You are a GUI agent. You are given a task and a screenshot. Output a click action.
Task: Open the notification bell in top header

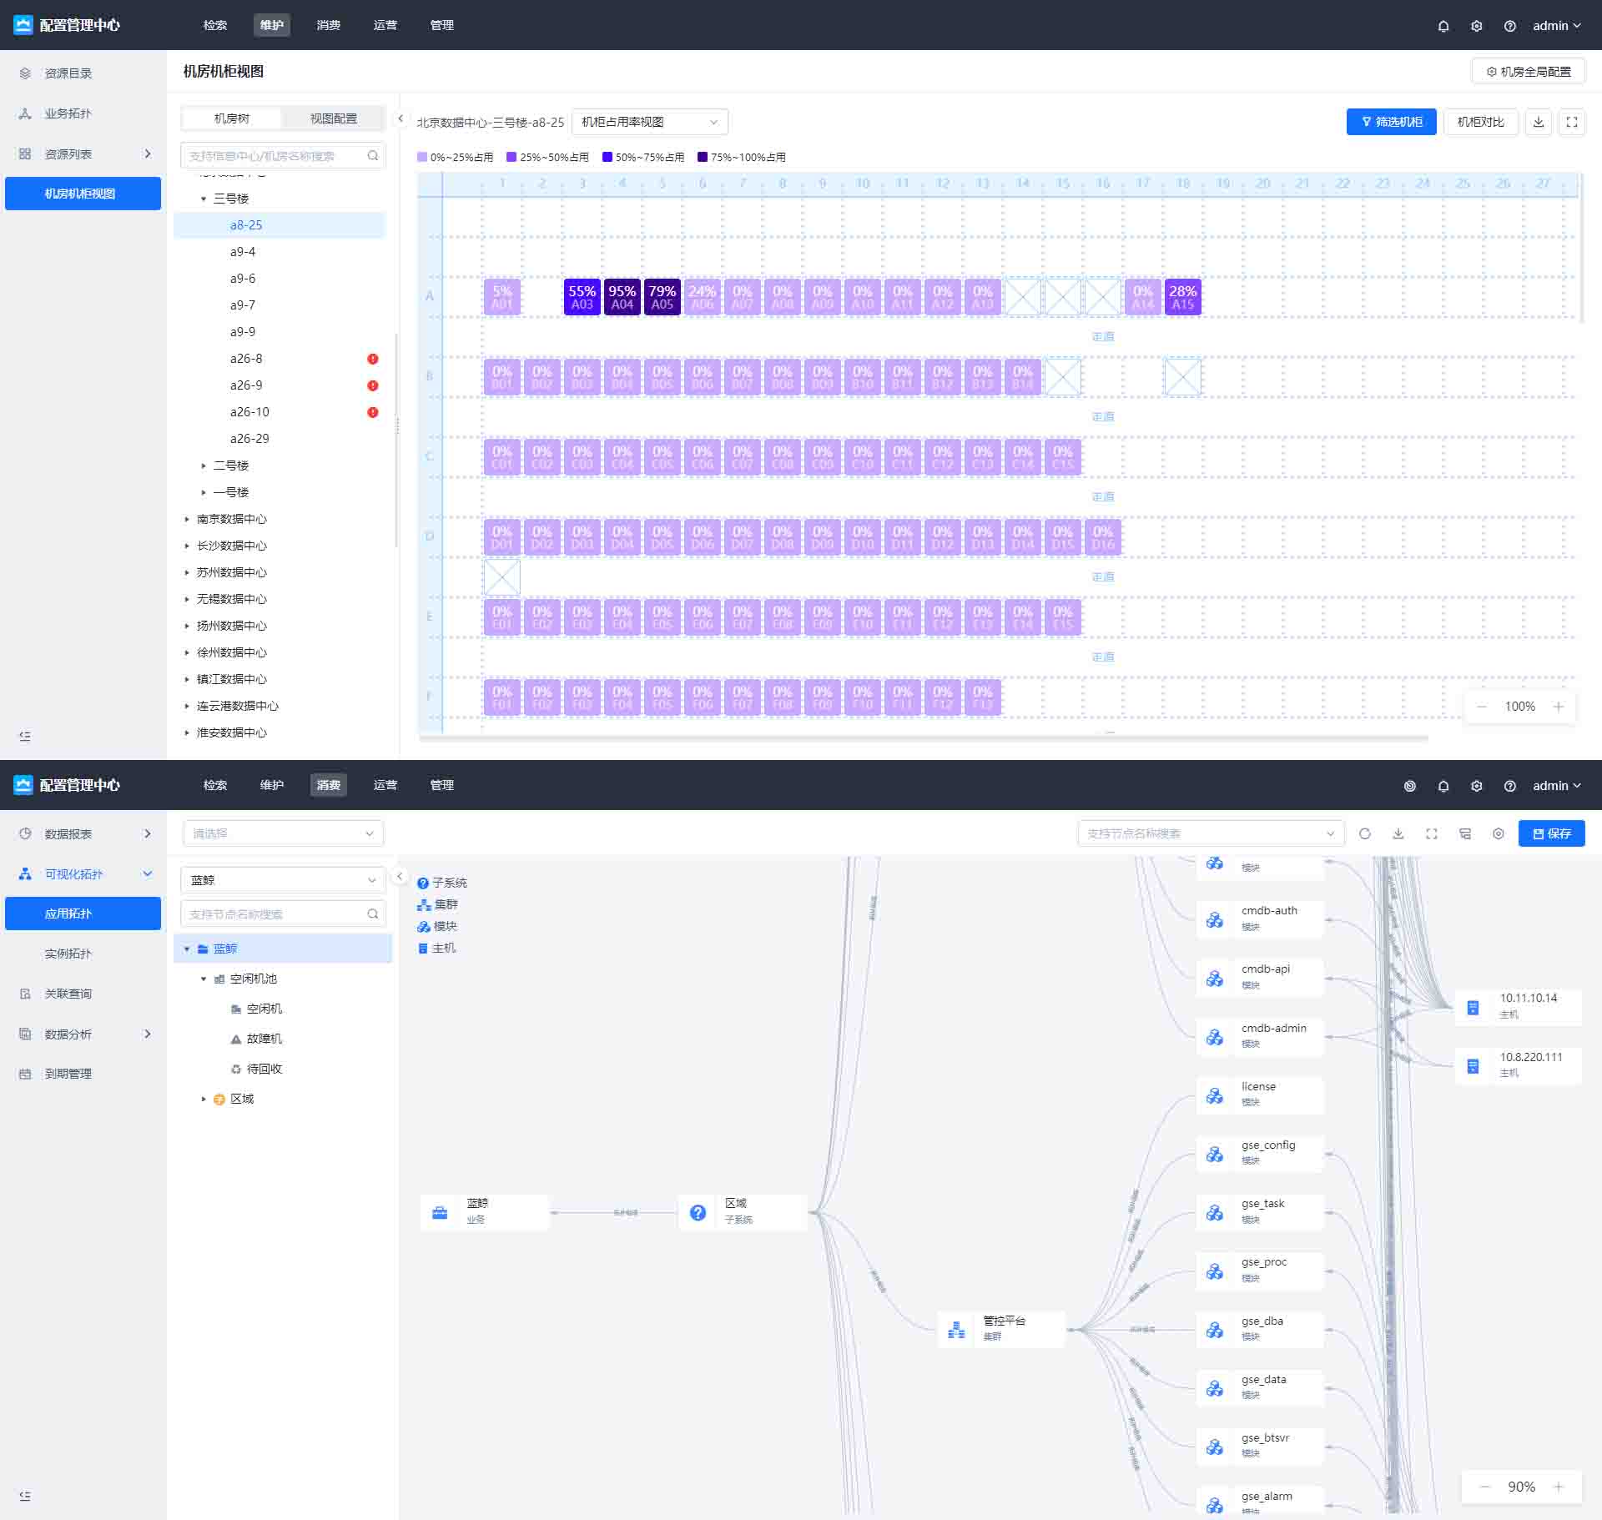[1443, 26]
